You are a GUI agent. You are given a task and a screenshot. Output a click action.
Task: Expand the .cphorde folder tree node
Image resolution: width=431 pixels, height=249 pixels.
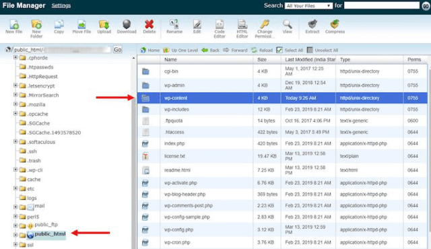pos(15,57)
